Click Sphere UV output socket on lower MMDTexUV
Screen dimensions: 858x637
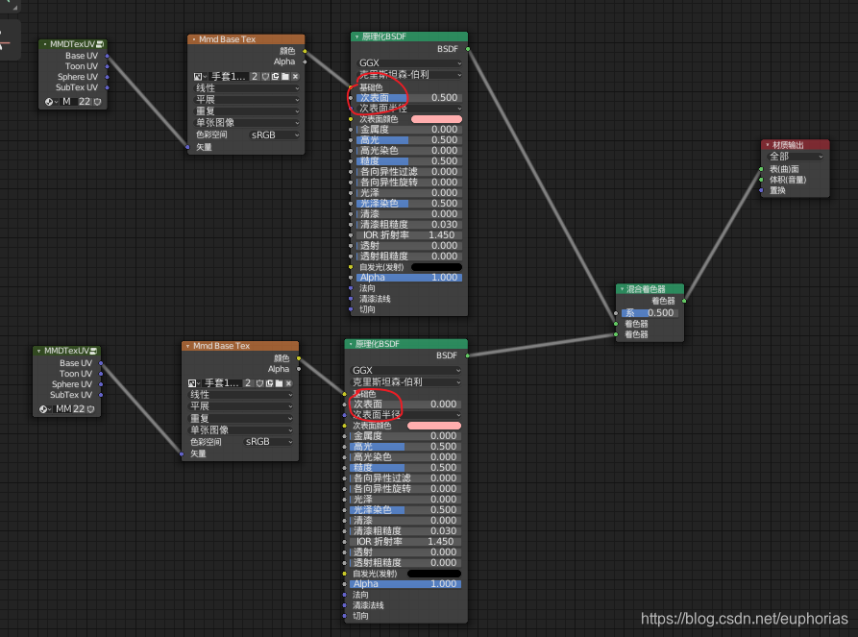pos(101,384)
